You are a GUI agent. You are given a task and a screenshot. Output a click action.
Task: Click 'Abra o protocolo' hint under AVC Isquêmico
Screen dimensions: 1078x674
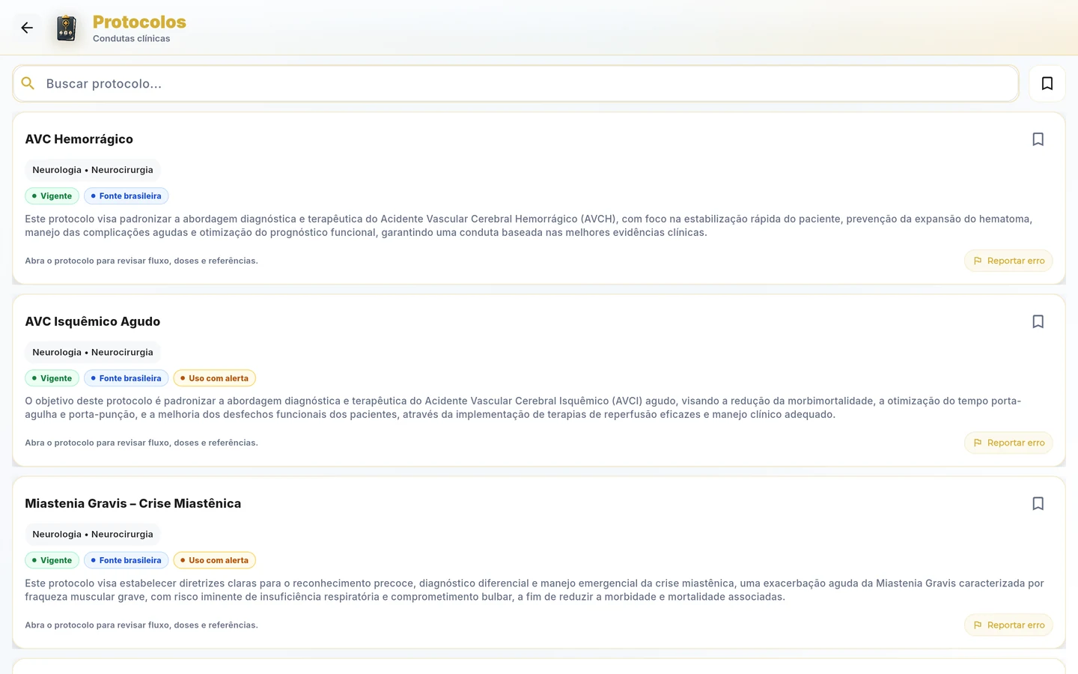point(141,443)
